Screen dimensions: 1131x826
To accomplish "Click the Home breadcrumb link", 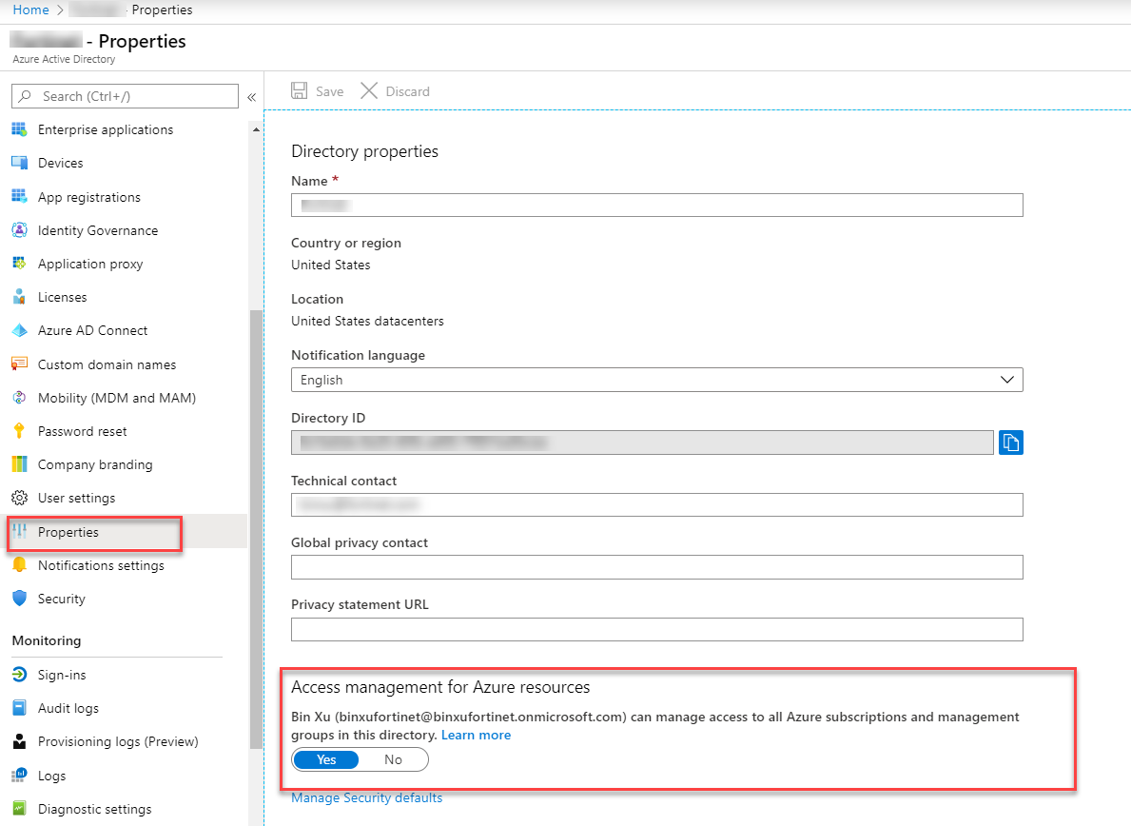I will tap(30, 10).
